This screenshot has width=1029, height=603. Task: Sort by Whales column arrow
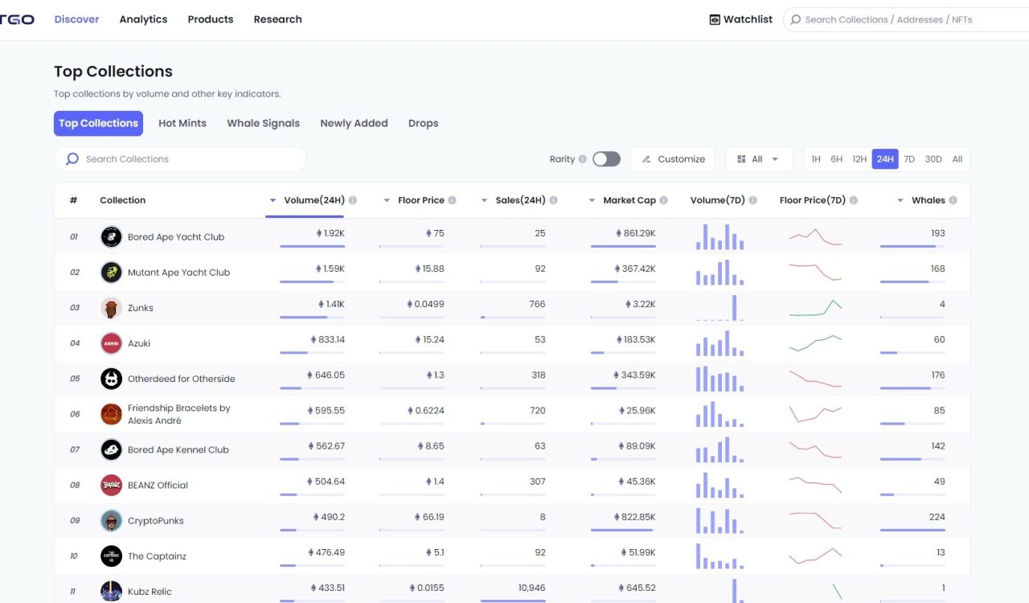pyautogui.click(x=900, y=200)
